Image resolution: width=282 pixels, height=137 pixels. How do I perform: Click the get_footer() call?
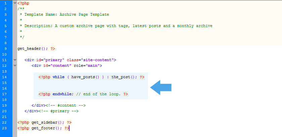click(x=47, y=128)
